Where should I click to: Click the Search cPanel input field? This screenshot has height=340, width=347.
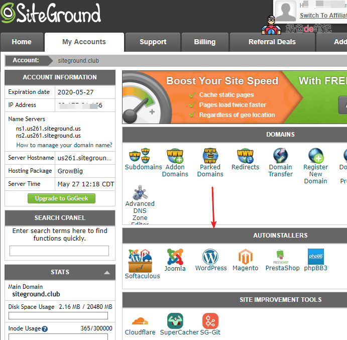[59, 251]
